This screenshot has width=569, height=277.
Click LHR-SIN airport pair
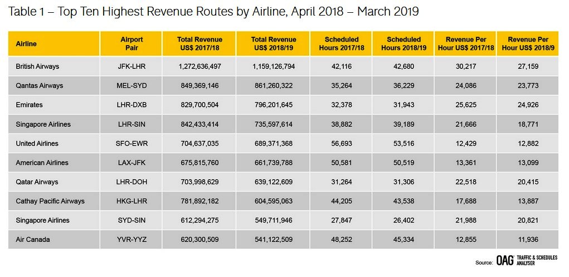pyautogui.click(x=131, y=124)
